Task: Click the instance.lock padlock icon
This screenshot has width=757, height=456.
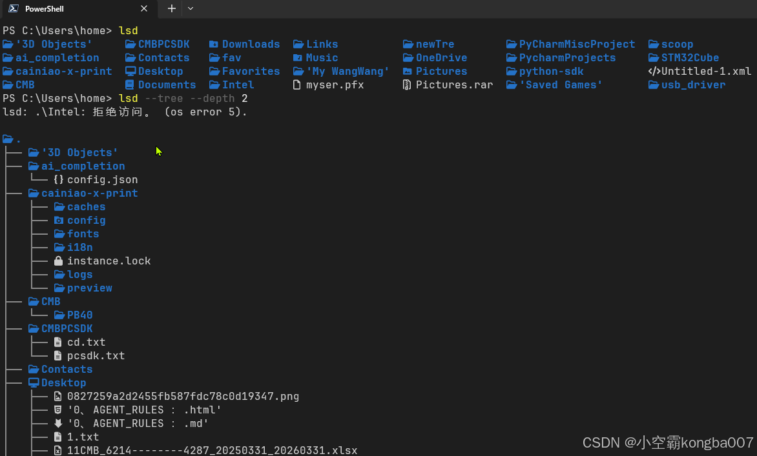Action: (x=58, y=261)
